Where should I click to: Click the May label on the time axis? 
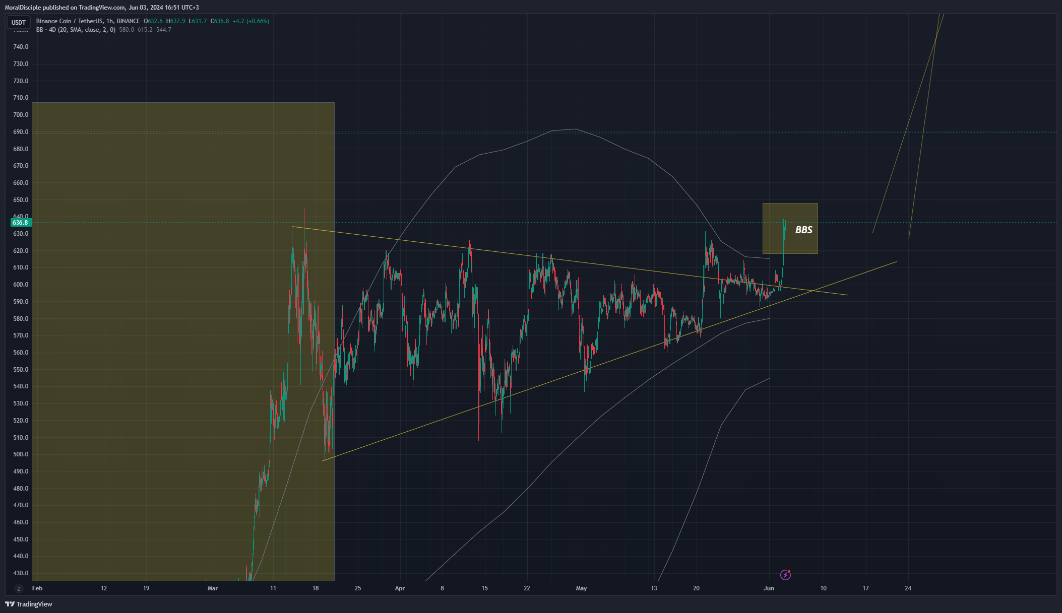coord(581,588)
